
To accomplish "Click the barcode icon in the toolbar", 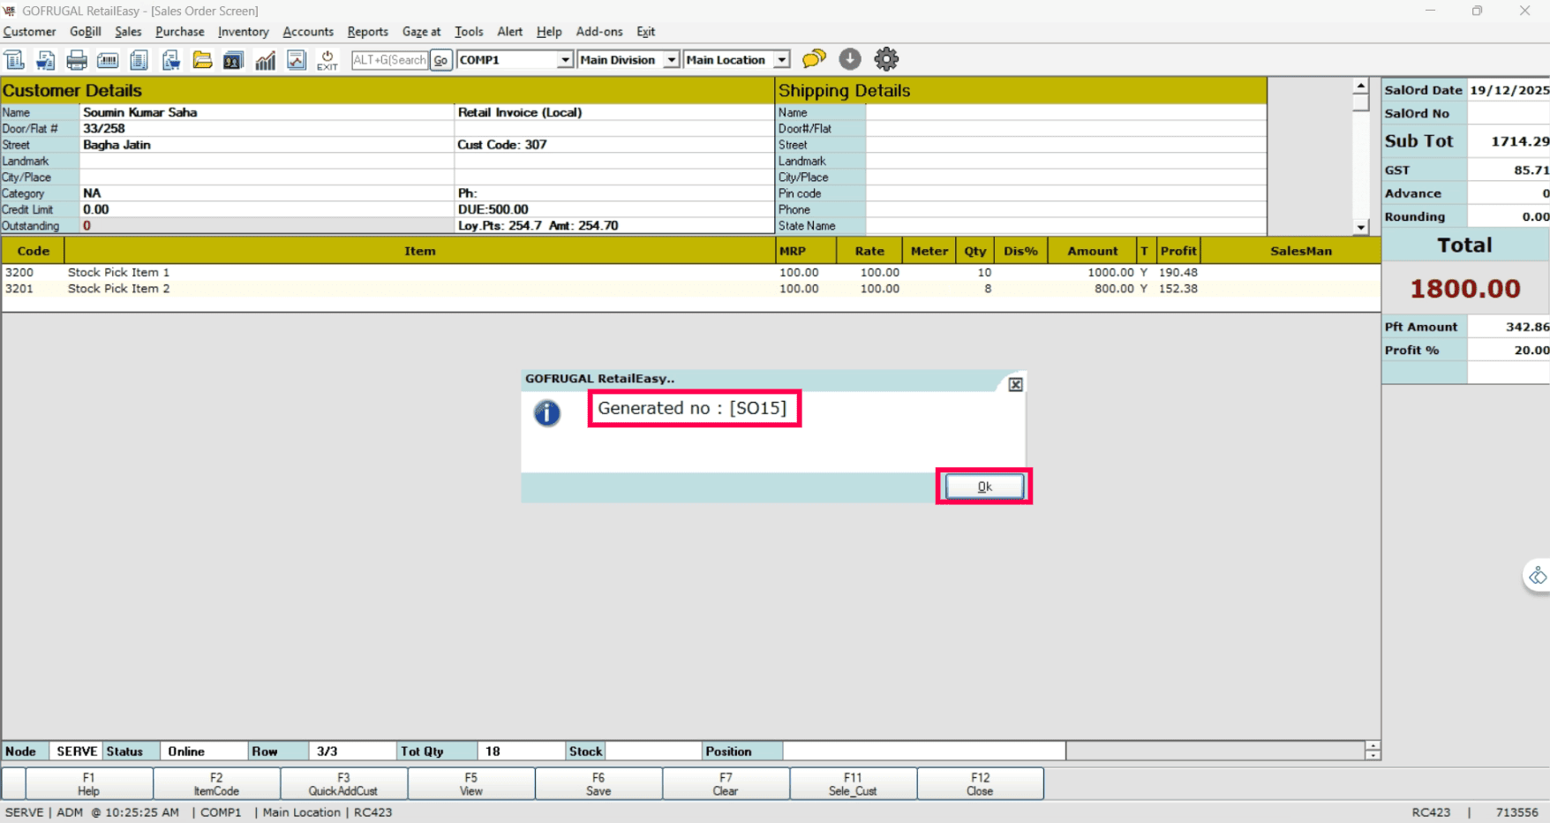I will coord(108,60).
